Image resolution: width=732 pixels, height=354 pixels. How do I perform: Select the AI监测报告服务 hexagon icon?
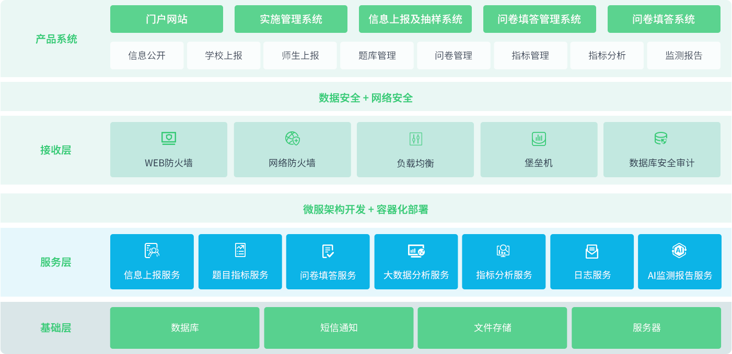point(679,251)
